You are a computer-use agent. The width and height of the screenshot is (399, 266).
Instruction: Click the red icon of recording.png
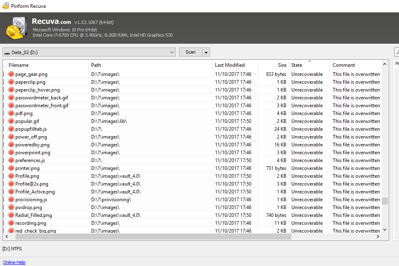tap(11, 223)
